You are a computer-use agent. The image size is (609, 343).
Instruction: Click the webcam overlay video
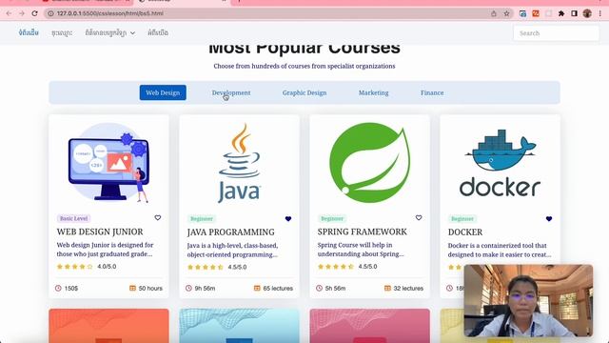coord(528,301)
